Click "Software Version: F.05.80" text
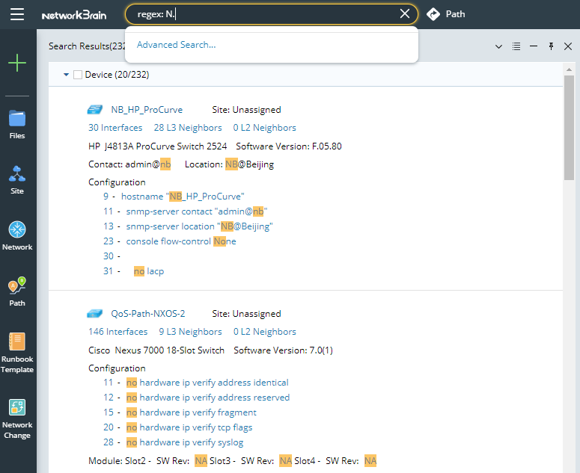The image size is (580, 473). pos(289,146)
